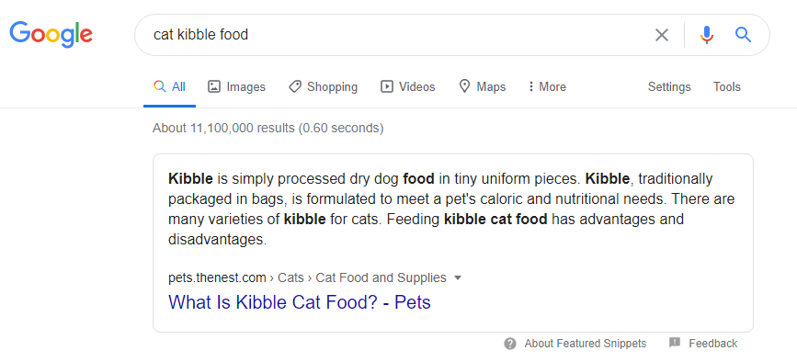The width and height of the screenshot is (797, 362).
Task: Click the Maps tab pin icon
Action: [464, 86]
